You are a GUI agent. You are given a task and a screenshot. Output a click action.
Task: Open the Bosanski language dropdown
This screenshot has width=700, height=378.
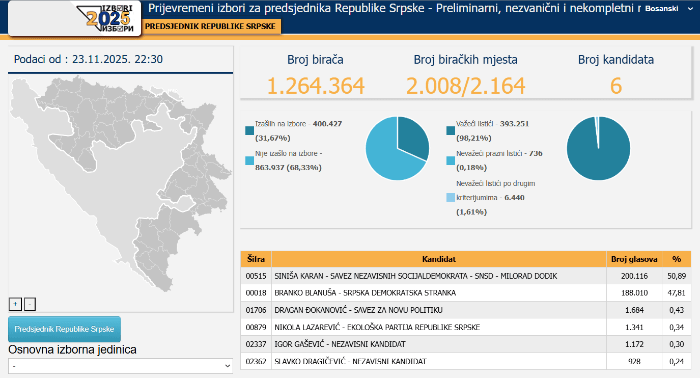pos(668,9)
